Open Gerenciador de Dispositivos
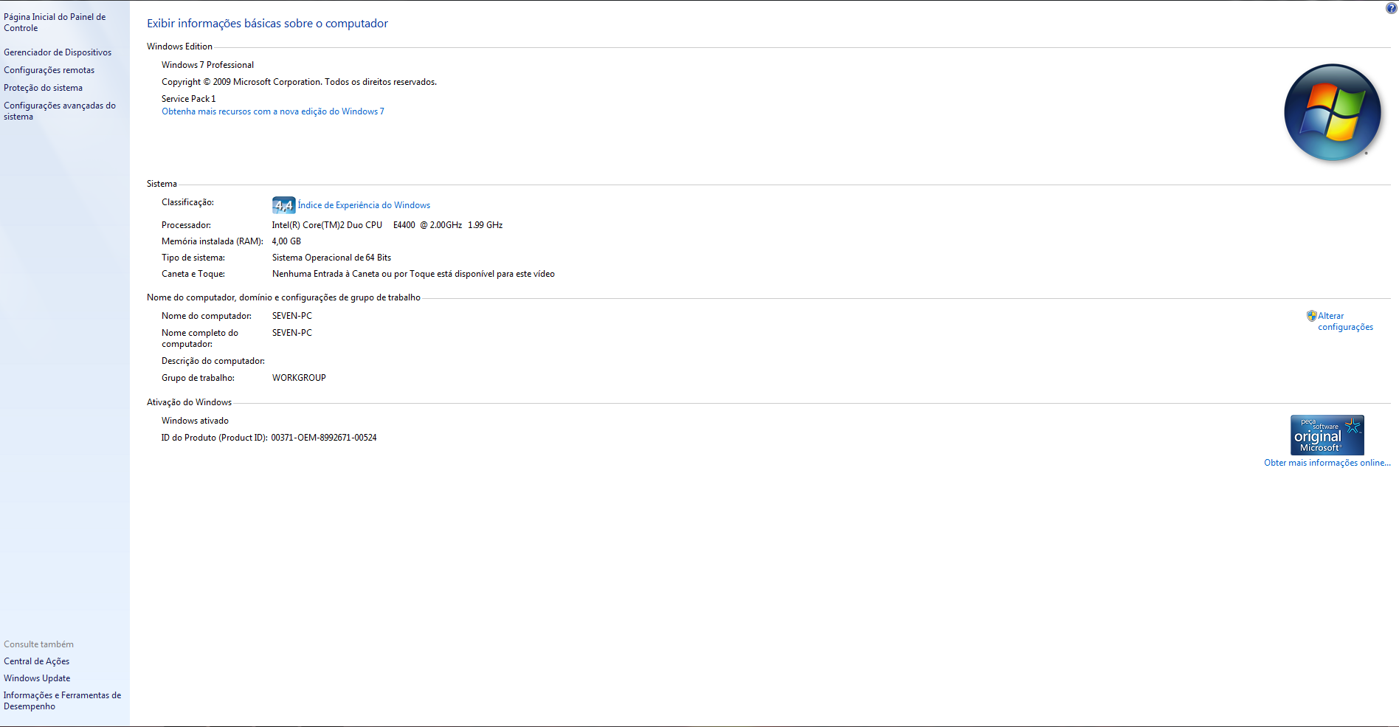Image resolution: width=1399 pixels, height=727 pixels. (x=58, y=52)
